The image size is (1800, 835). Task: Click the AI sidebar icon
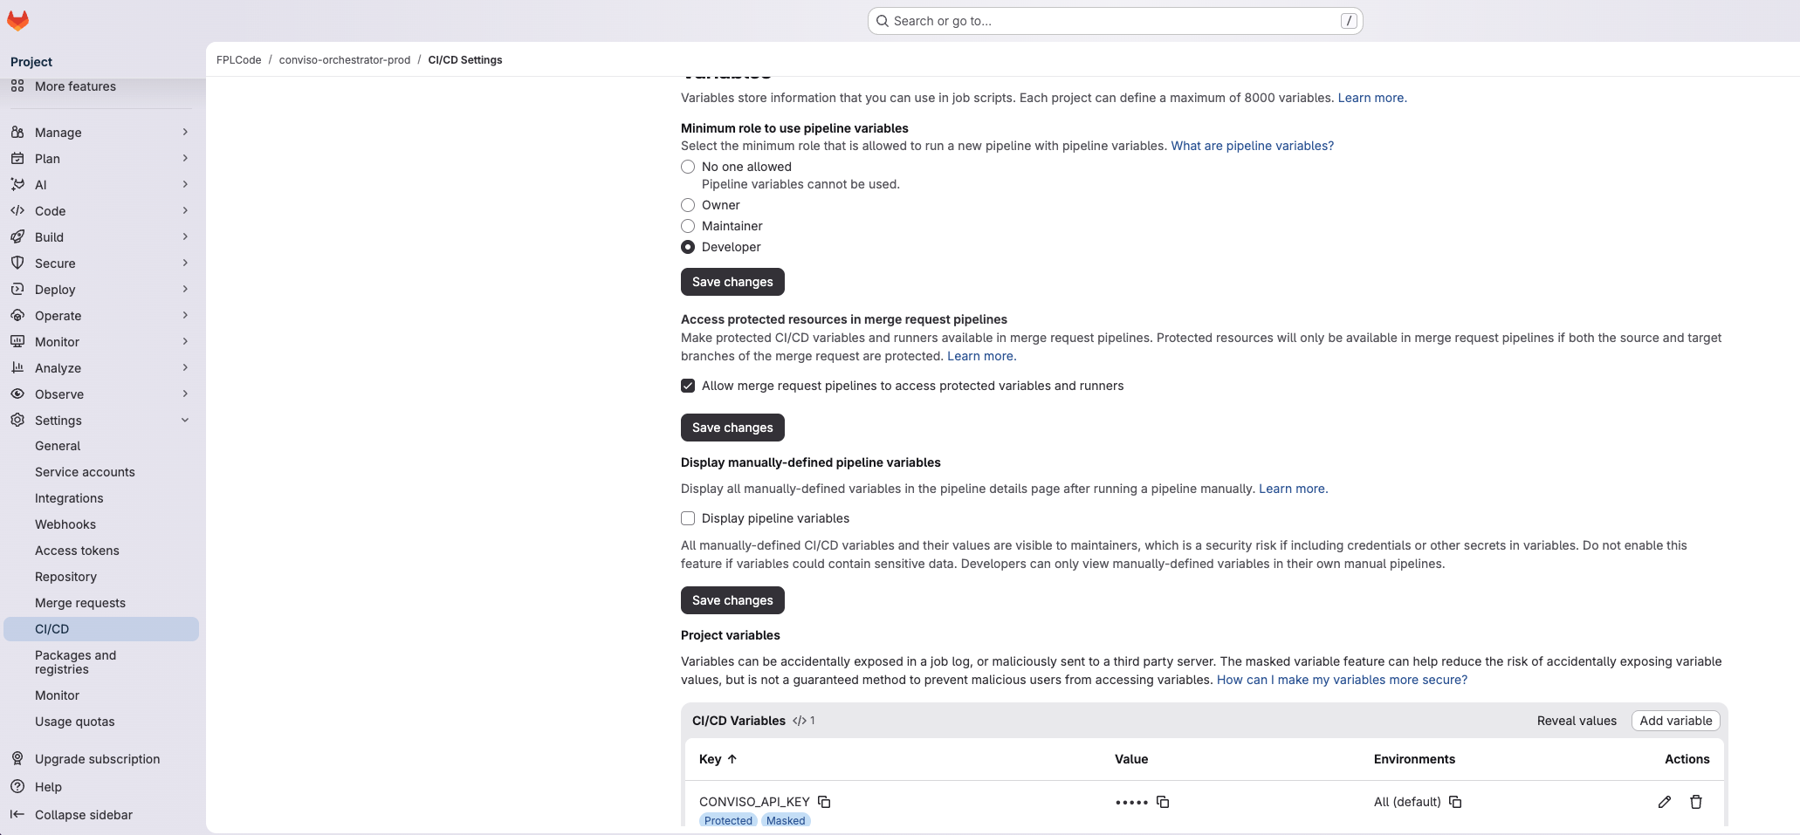(17, 185)
